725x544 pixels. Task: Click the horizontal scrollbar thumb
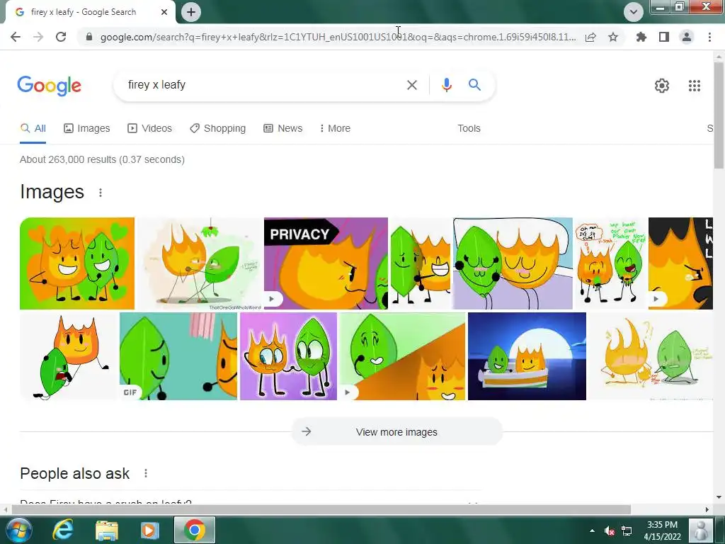coord(321,509)
